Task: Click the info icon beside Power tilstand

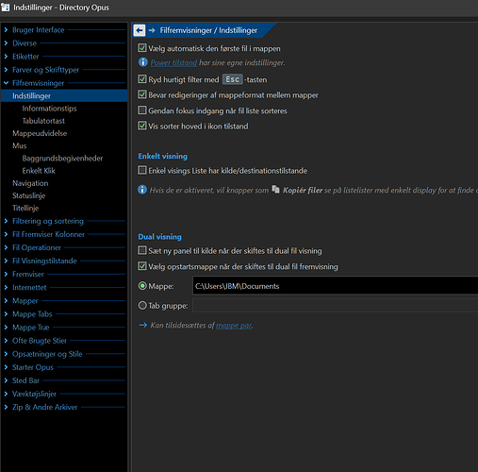Action: (x=143, y=62)
